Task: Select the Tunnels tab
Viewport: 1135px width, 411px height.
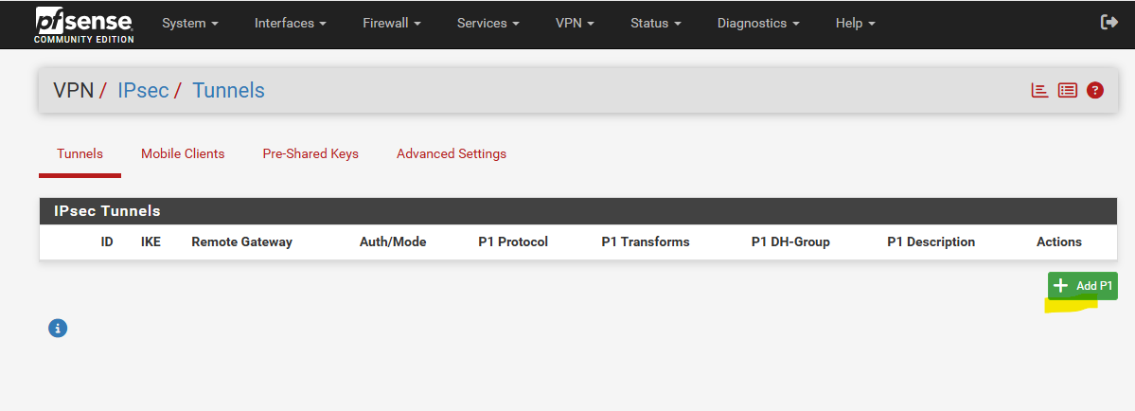Action: [80, 154]
